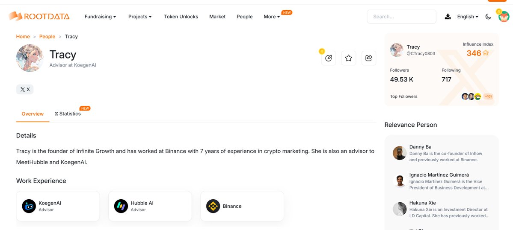Click 'Advisor at KoegenAI' subtitle
513x230 pixels.
pos(73,65)
